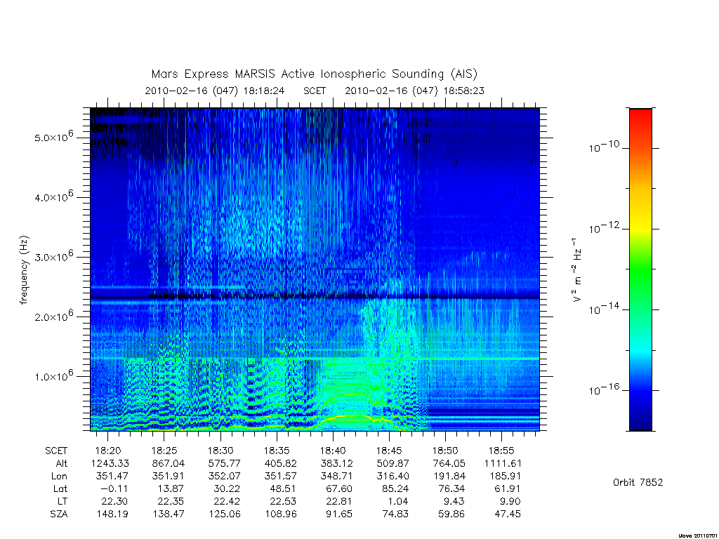Viewport: 719px width, 539px height.
Task: Click the 'LT' row label
Action: point(62,501)
